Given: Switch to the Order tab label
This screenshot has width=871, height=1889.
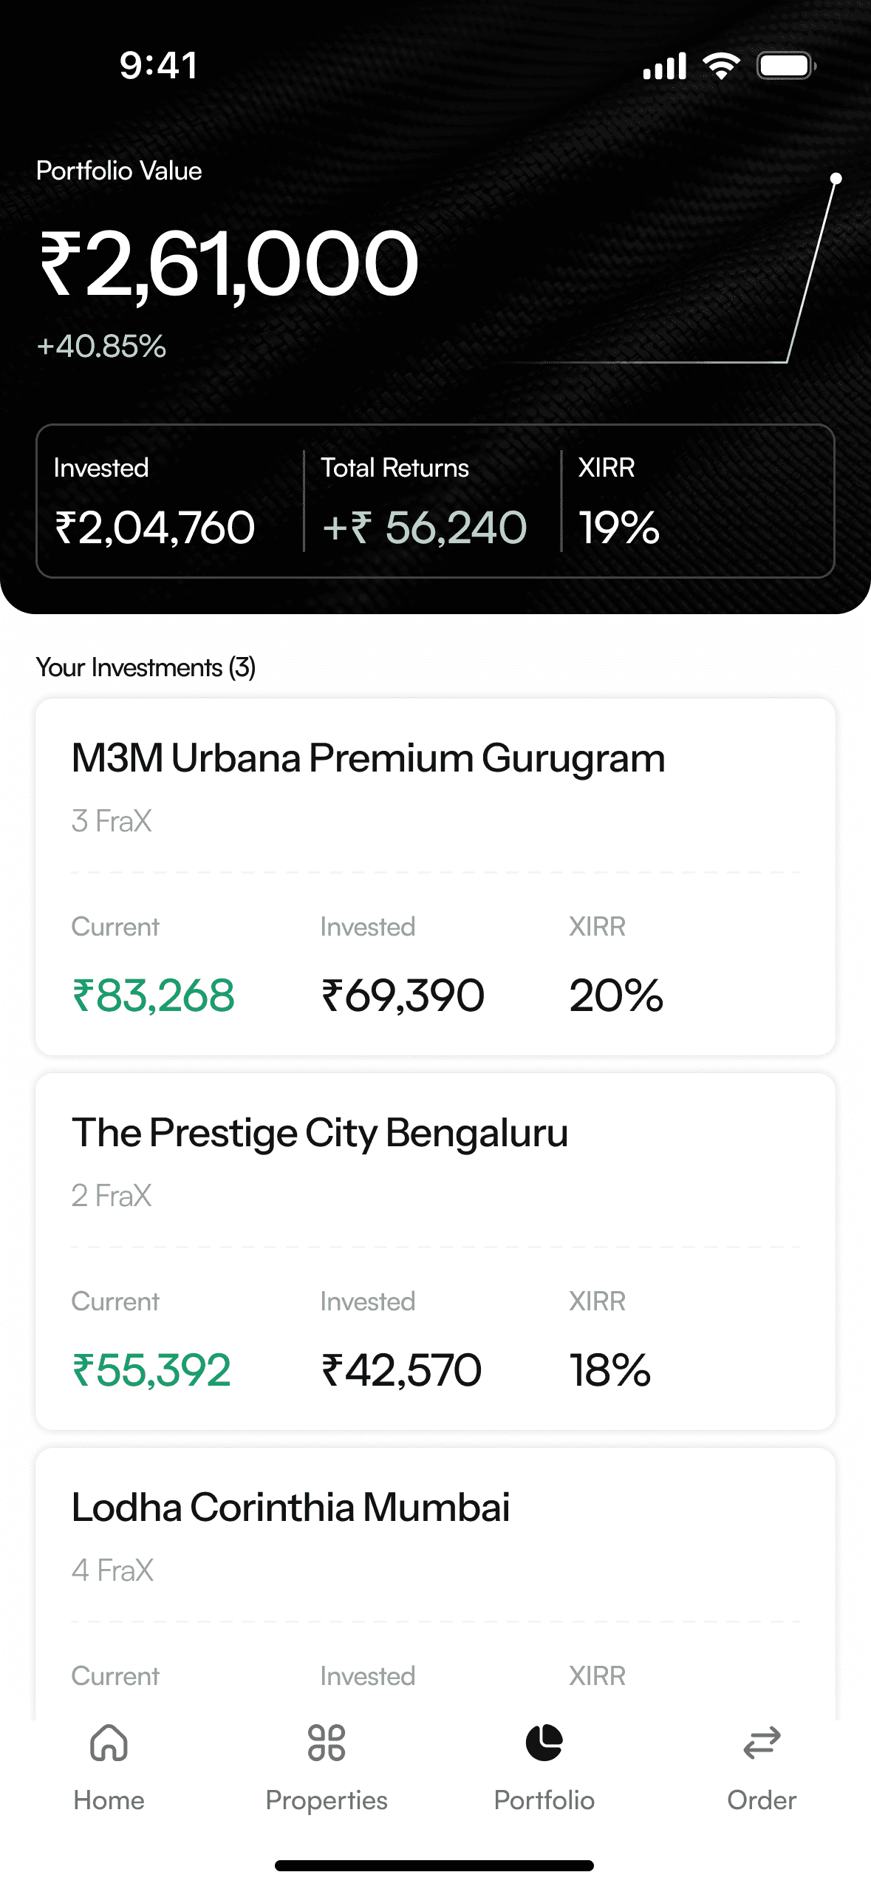Looking at the screenshot, I should 762,1800.
